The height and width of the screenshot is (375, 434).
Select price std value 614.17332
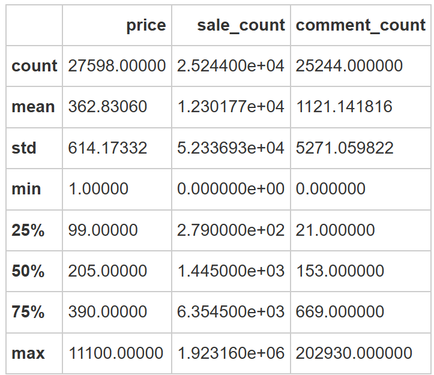pyautogui.click(x=107, y=148)
